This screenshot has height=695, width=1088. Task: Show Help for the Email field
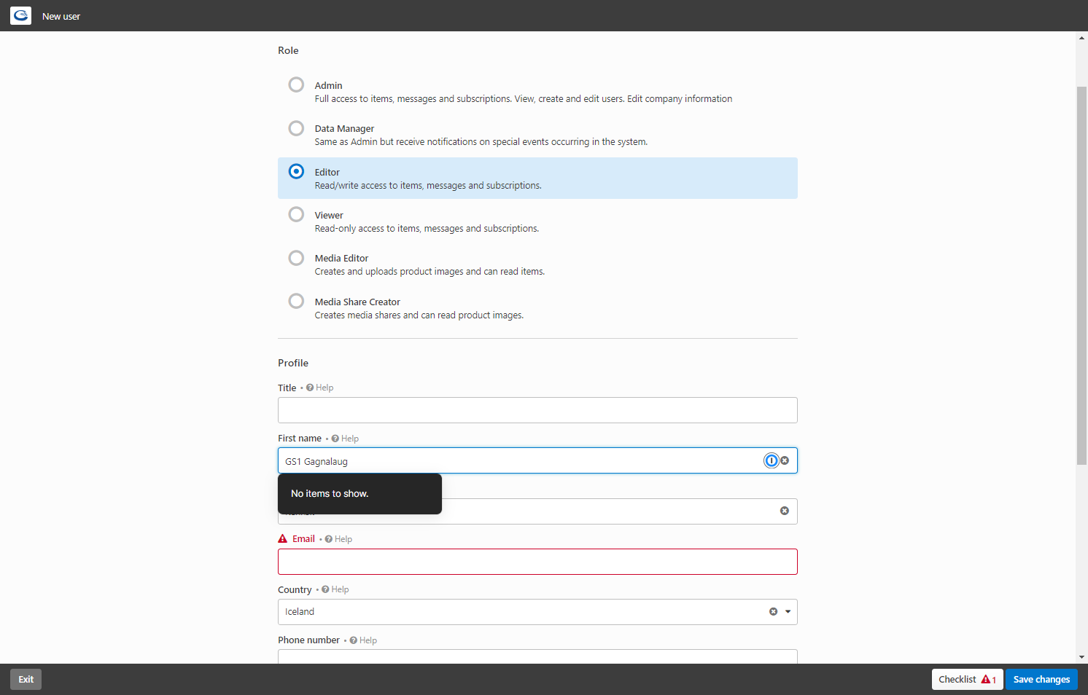coord(338,539)
